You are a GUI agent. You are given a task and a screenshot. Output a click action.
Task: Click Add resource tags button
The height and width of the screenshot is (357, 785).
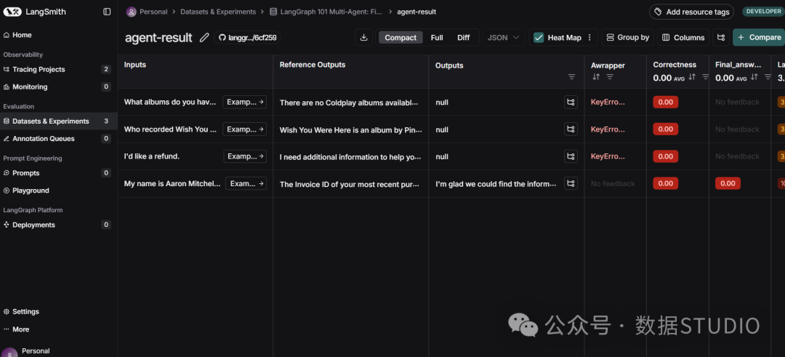pos(691,12)
